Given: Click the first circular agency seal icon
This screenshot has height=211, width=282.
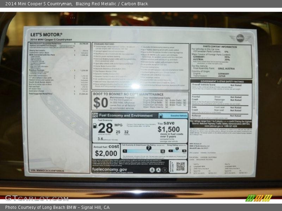Looking at the screenshot, I should (152, 170).
